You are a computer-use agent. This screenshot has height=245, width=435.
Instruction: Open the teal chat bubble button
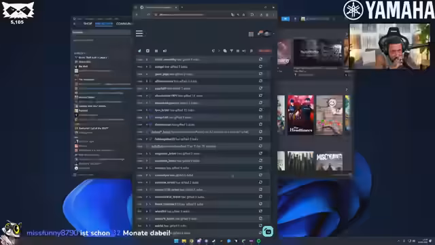click(268, 231)
